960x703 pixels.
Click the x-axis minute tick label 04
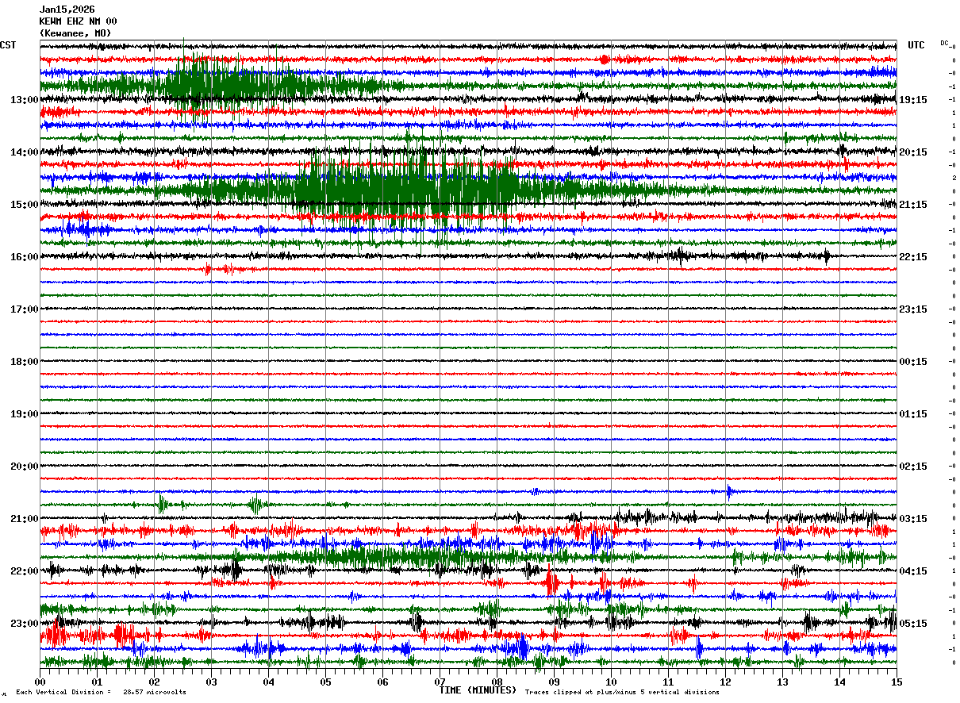click(268, 682)
